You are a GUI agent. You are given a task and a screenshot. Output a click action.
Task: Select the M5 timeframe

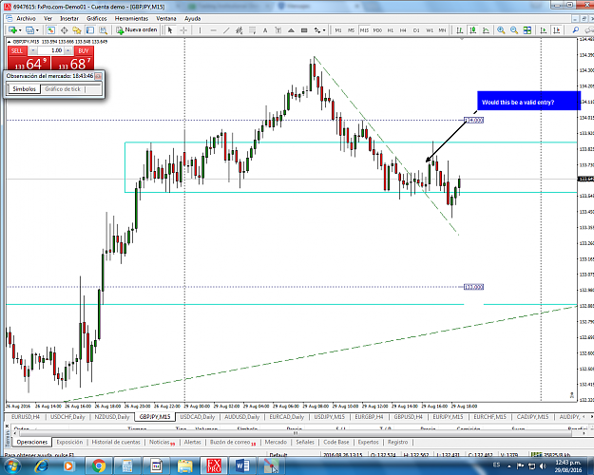(x=351, y=30)
